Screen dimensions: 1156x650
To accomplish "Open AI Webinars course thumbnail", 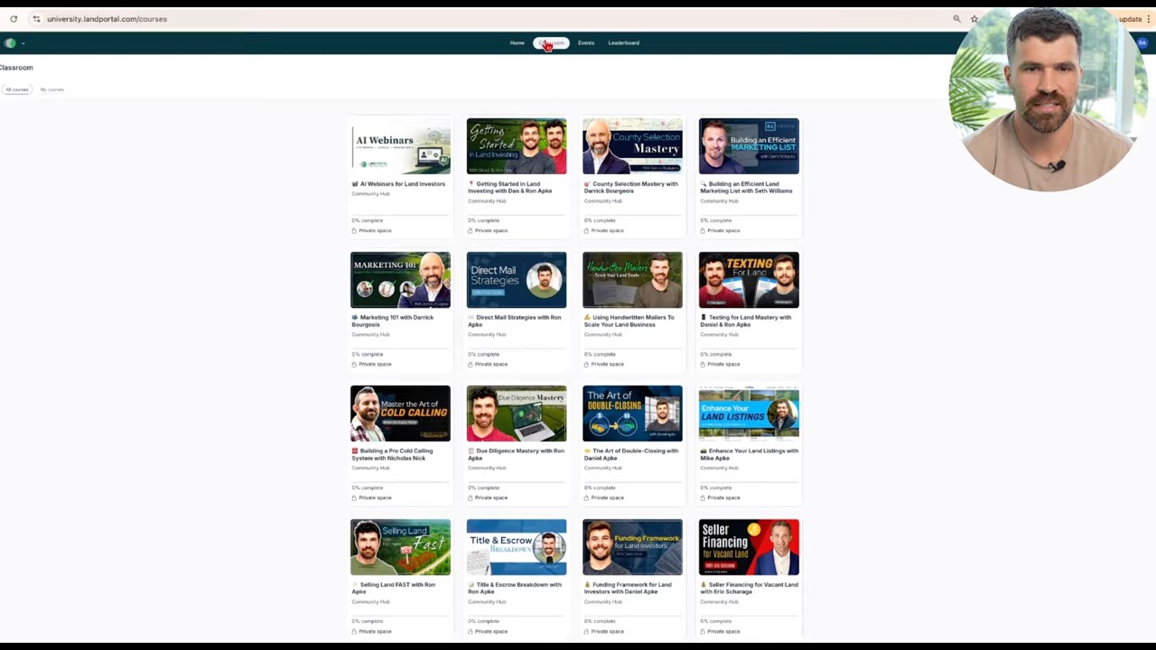I will (400, 146).
